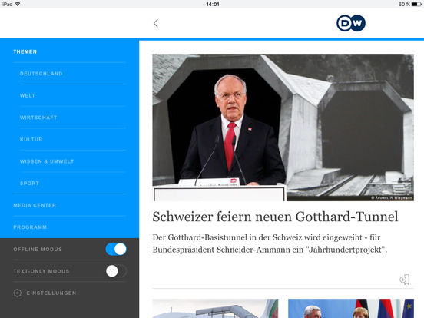Go to the Wirtschaft section
The image size is (424, 318).
[x=38, y=118]
